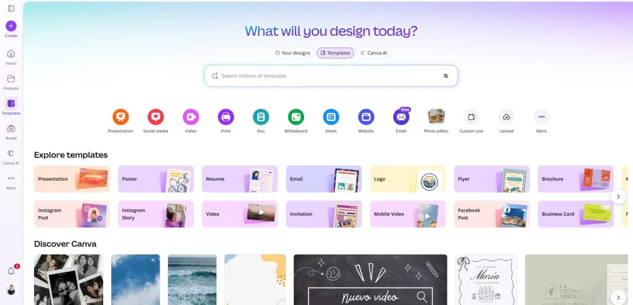Open the Business Card template category
The height and width of the screenshot is (305, 633).
[576, 214]
